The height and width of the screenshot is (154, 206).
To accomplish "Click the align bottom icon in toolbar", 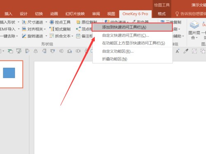I will [70, 51].
